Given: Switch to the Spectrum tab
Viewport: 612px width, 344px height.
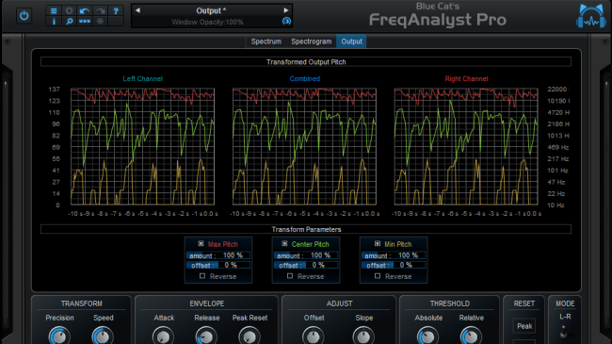Looking at the screenshot, I should click(266, 41).
